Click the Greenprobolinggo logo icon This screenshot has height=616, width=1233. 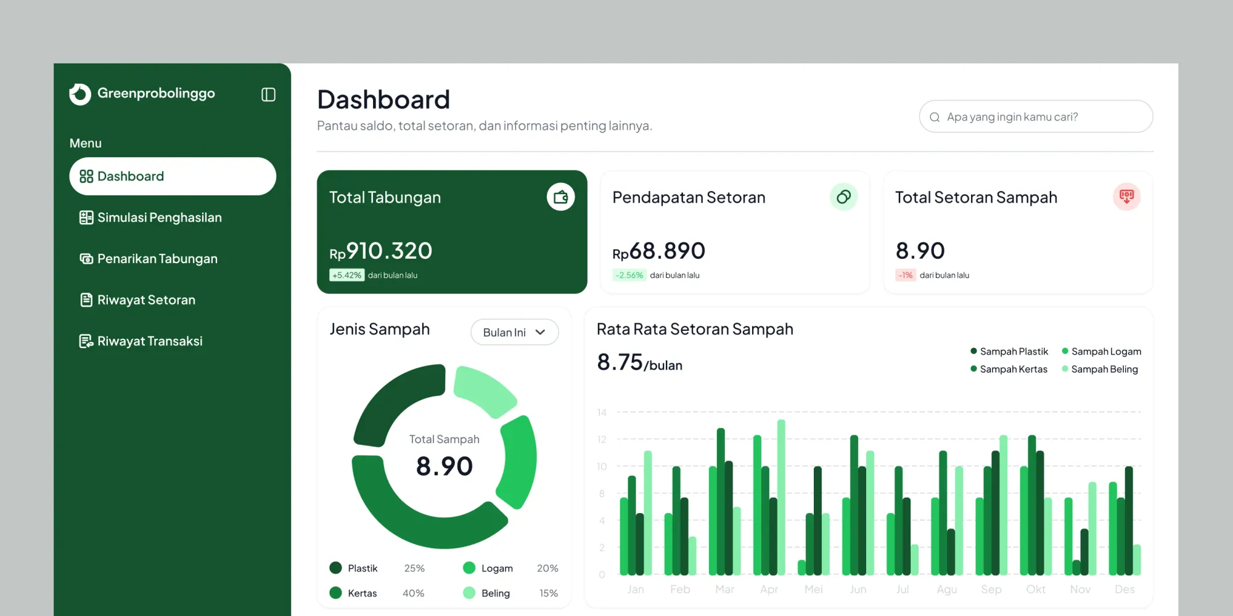pos(80,94)
